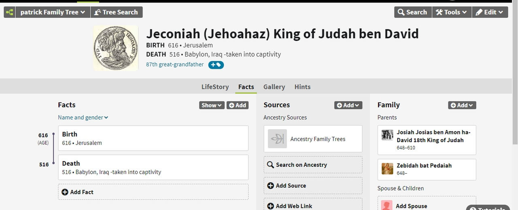Open the Show facts filter dropdown
This screenshot has height=210, width=518.
click(212, 105)
